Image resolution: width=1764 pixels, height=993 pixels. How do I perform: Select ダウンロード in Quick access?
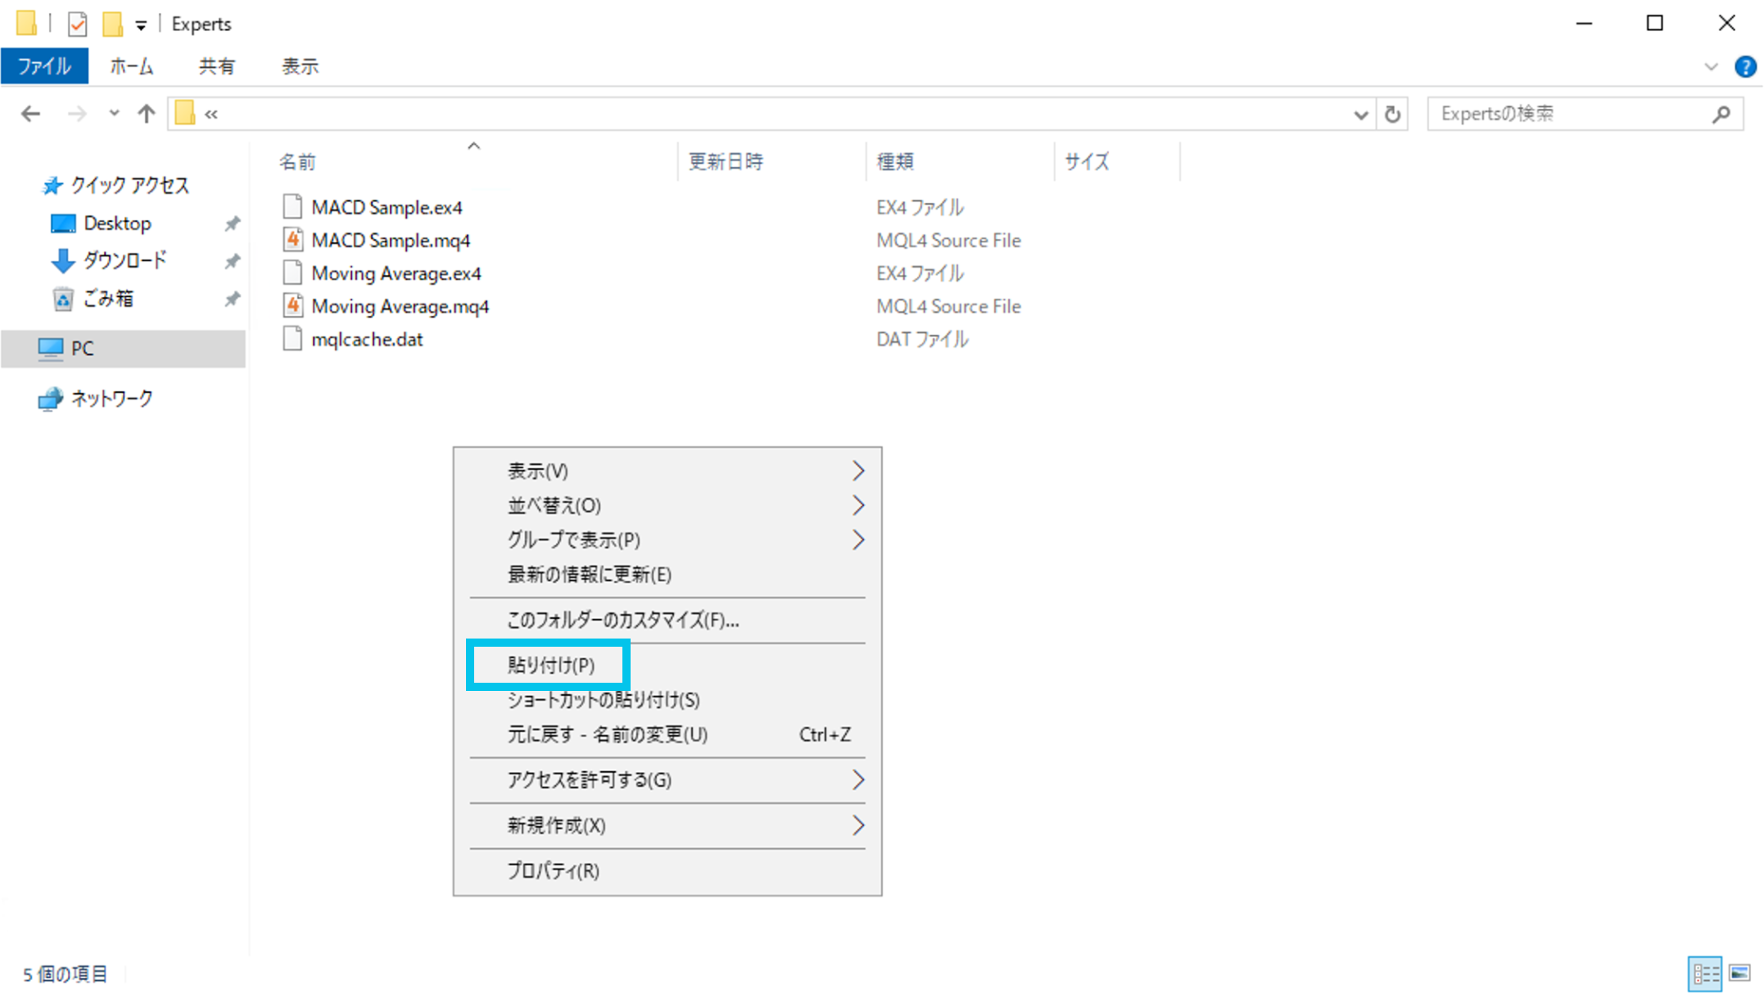[124, 260]
